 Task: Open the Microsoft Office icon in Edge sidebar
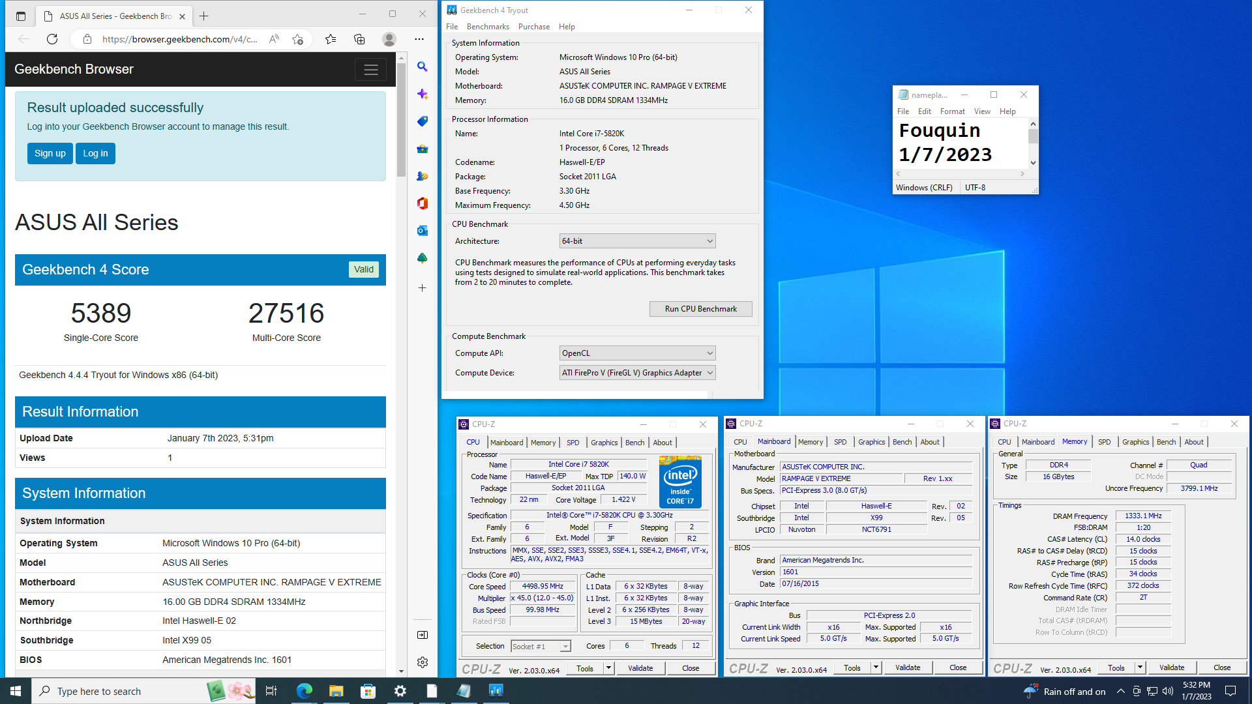click(x=423, y=203)
